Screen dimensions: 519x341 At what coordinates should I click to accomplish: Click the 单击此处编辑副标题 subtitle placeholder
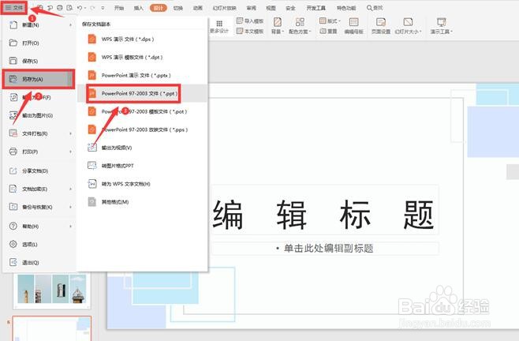tap(326, 248)
